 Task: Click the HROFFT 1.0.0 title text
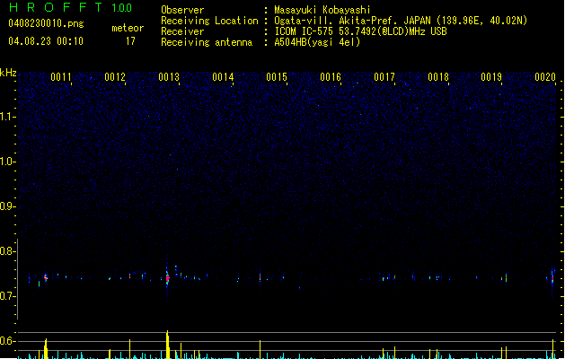[x=71, y=7]
